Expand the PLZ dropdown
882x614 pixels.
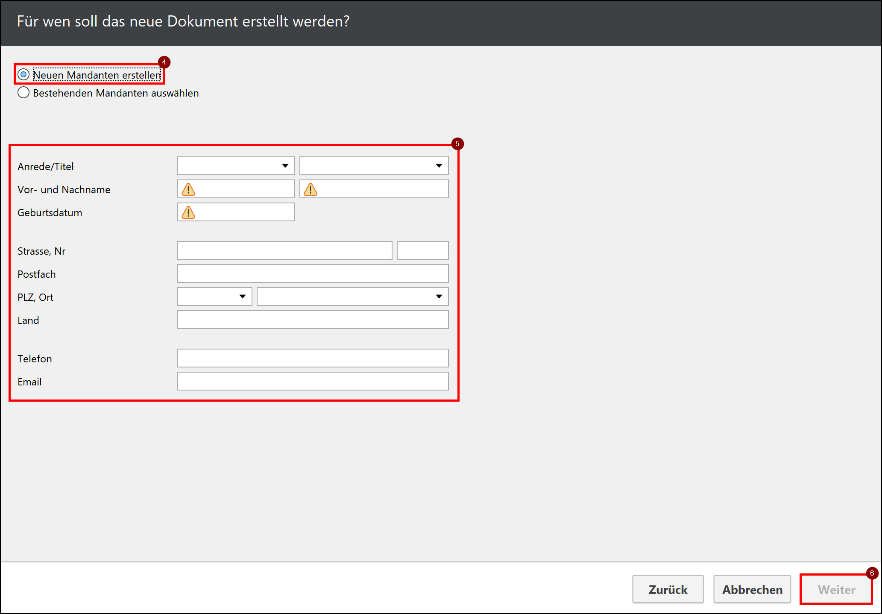242,297
